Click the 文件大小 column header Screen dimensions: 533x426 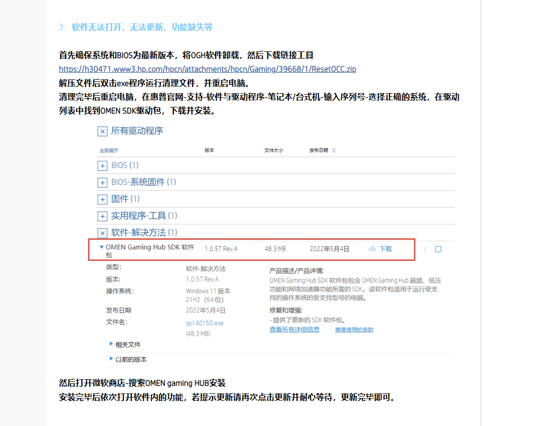(x=274, y=151)
